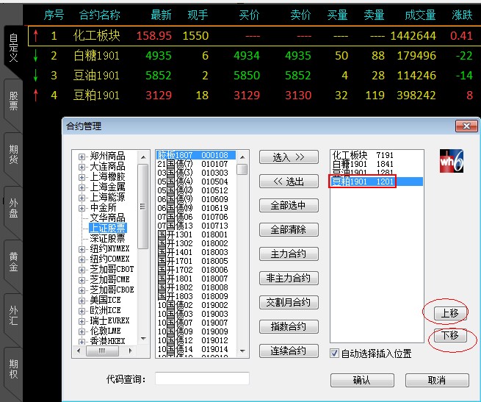Viewport: 481px width, 402px height.
Task: Select 深证股票 in the exchange tree
Action: tap(107, 238)
